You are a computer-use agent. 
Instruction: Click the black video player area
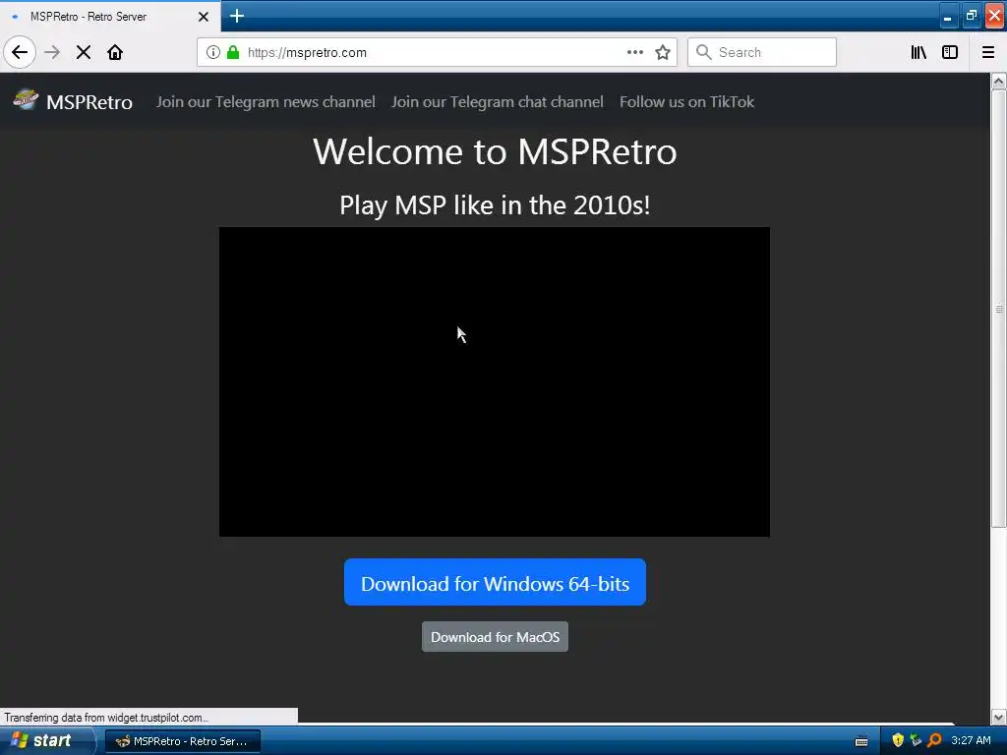(x=495, y=382)
